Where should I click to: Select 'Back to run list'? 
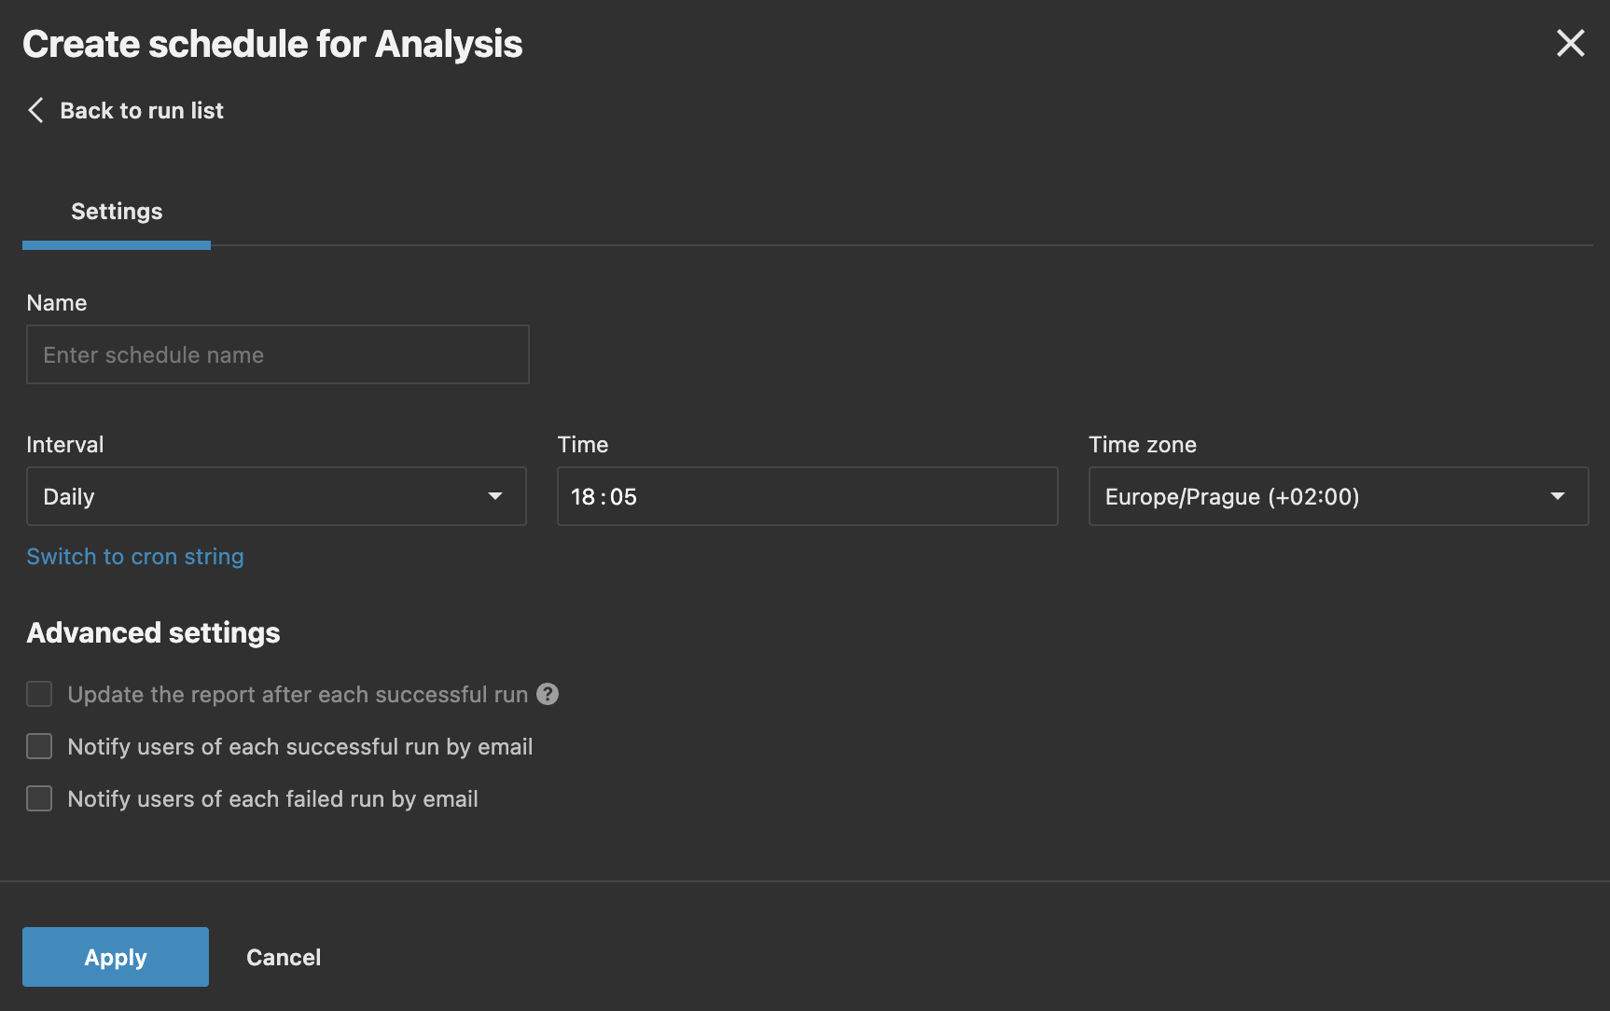(x=142, y=110)
